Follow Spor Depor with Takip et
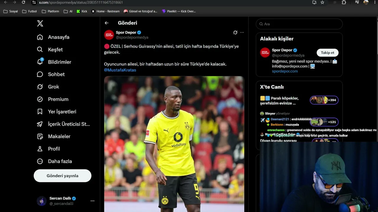 pyautogui.click(x=328, y=53)
